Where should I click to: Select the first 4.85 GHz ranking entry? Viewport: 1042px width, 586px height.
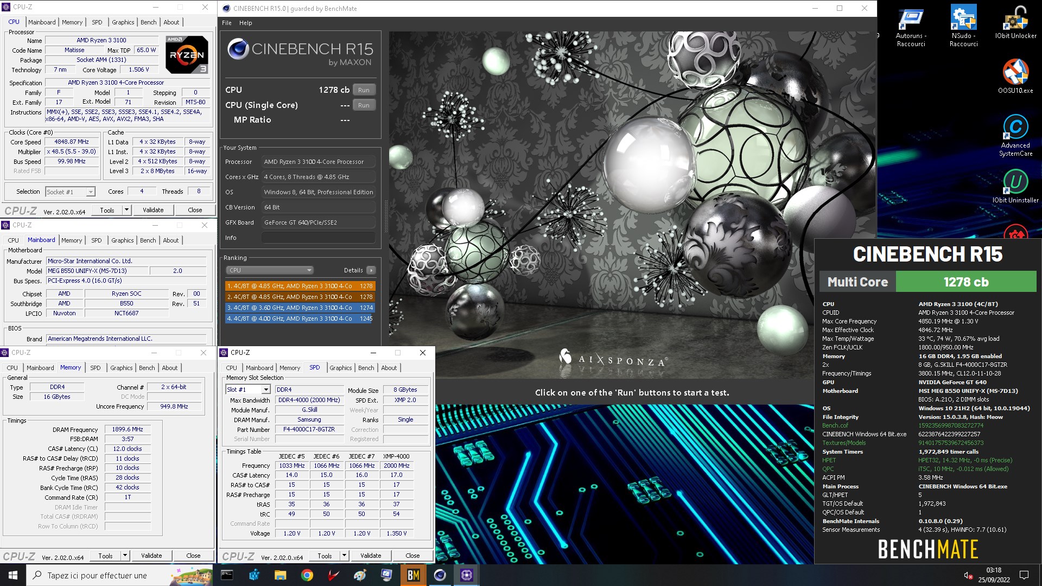point(300,286)
